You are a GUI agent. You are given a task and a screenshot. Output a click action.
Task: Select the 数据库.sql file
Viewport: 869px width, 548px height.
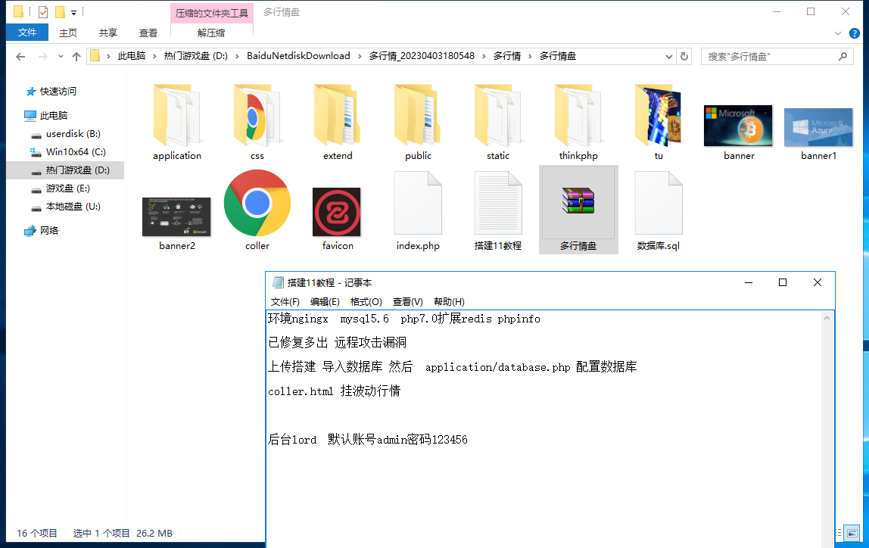(x=658, y=203)
